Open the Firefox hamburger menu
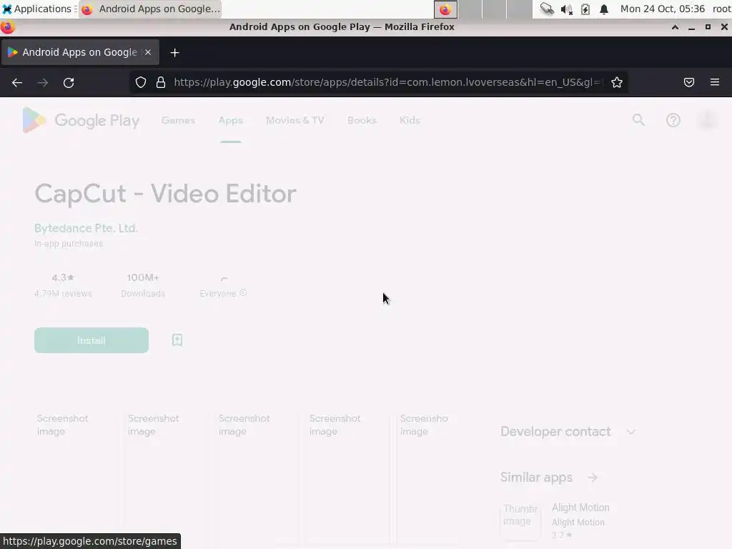 click(x=715, y=83)
